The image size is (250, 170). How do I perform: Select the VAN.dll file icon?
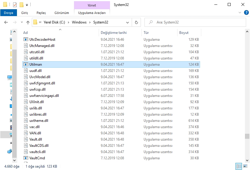26,133
